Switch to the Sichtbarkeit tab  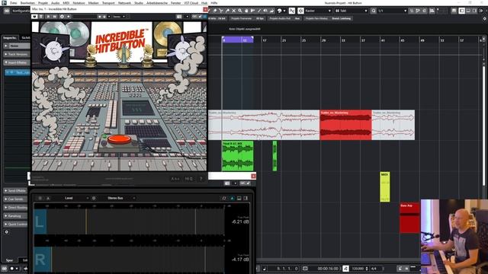pyautogui.click(x=25, y=37)
